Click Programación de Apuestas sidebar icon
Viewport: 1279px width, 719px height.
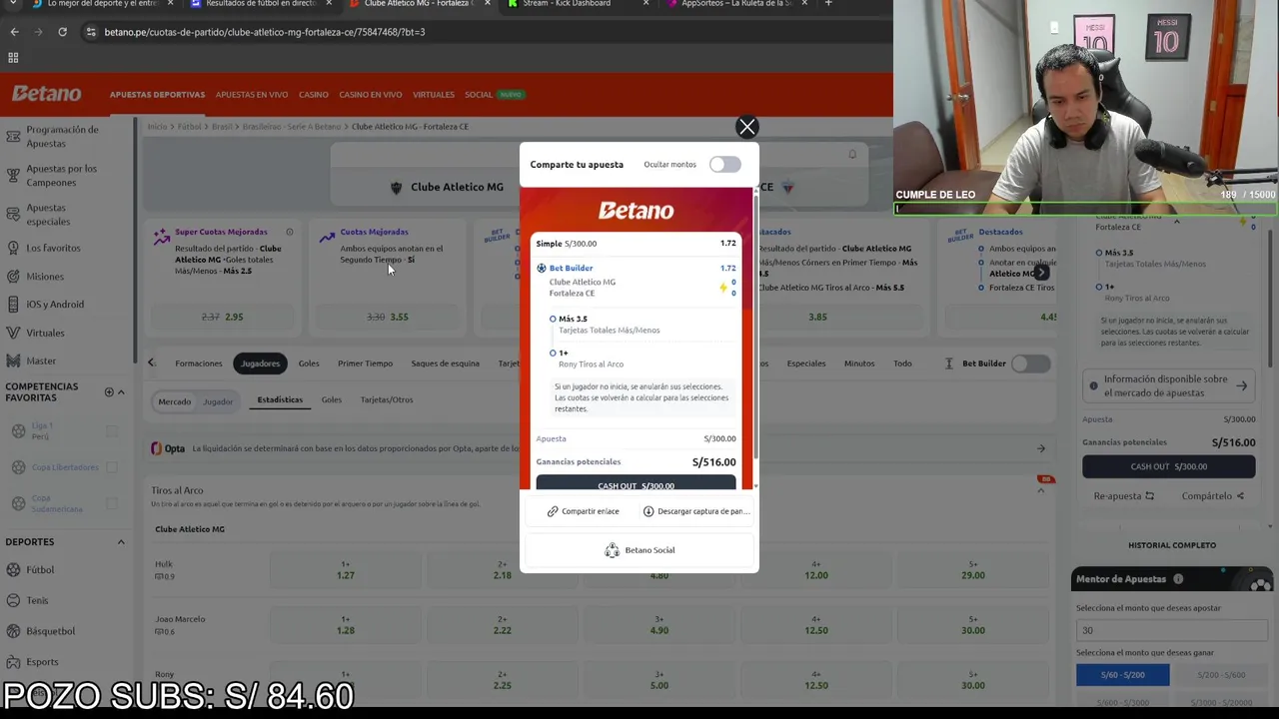[x=13, y=136]
